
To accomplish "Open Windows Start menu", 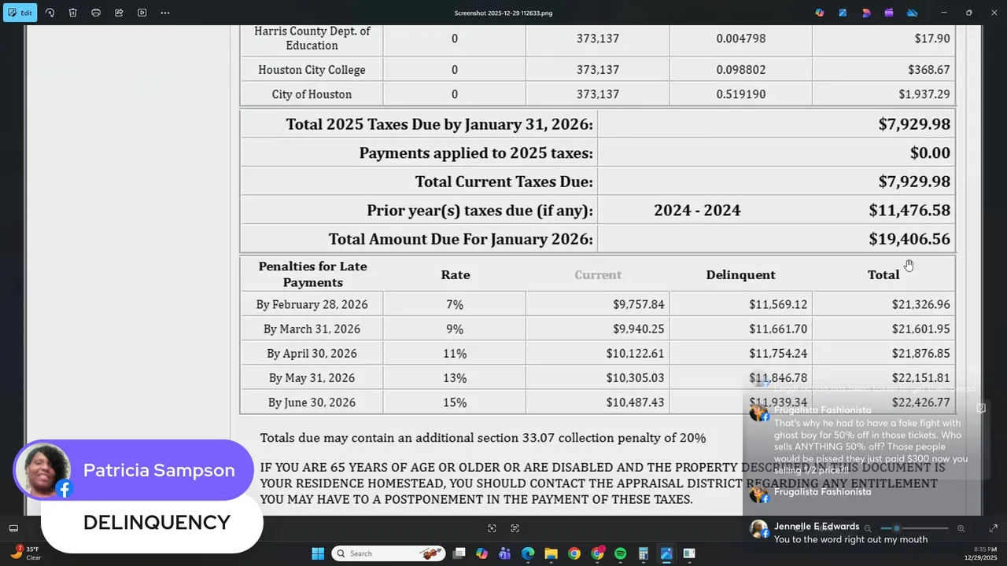I will coord(318,553).
